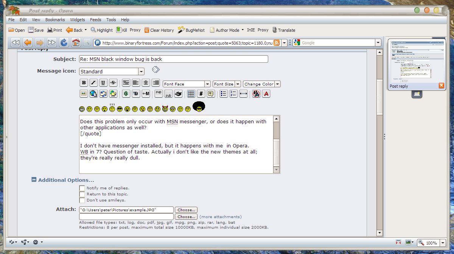
Task: Insert the afro sunglasses smiley
Action: [199, 107]
